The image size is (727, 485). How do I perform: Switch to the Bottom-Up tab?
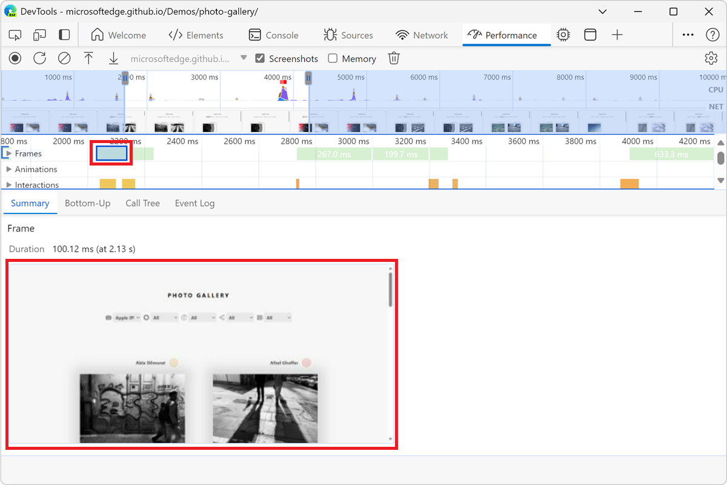pyautogui.click(x=87, y=203)
